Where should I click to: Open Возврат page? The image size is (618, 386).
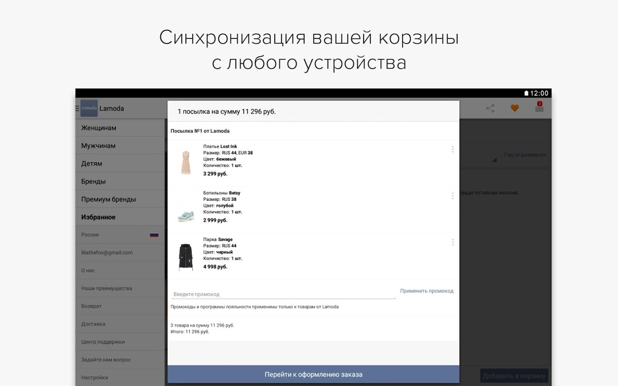pos(120,306)
